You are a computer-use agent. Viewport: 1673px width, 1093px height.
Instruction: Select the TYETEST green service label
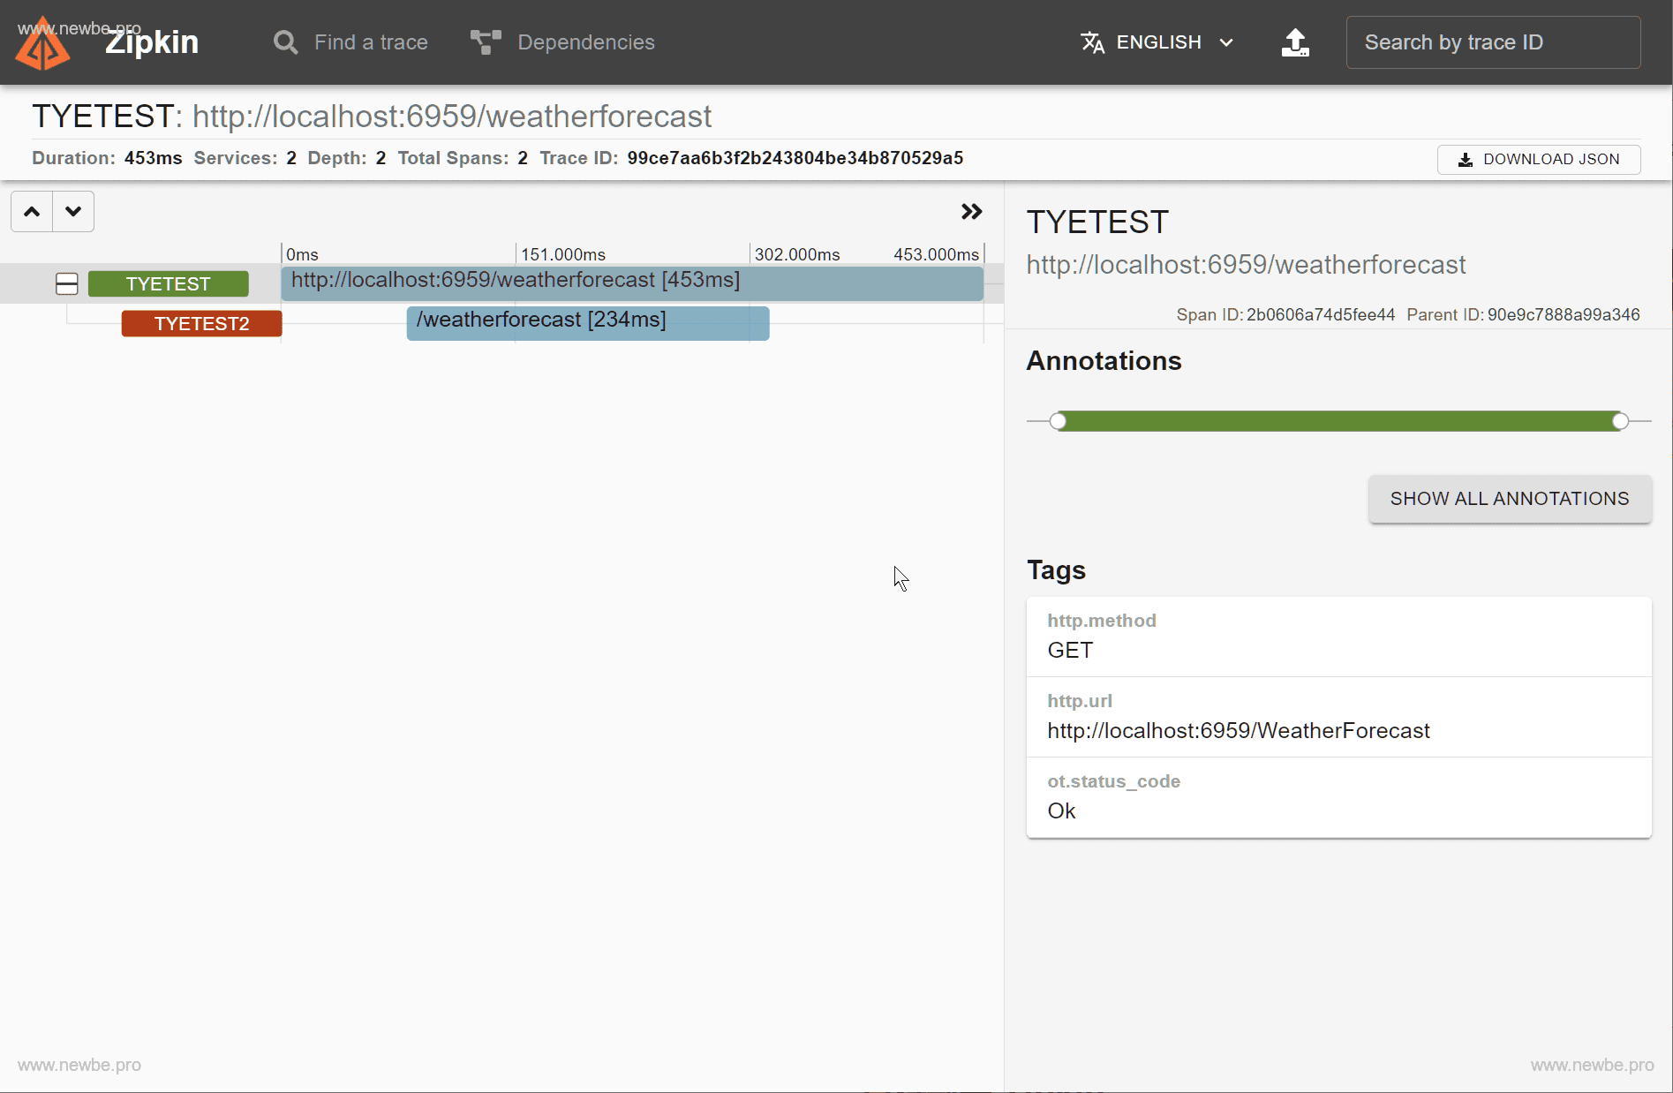(x=168, y=284)
